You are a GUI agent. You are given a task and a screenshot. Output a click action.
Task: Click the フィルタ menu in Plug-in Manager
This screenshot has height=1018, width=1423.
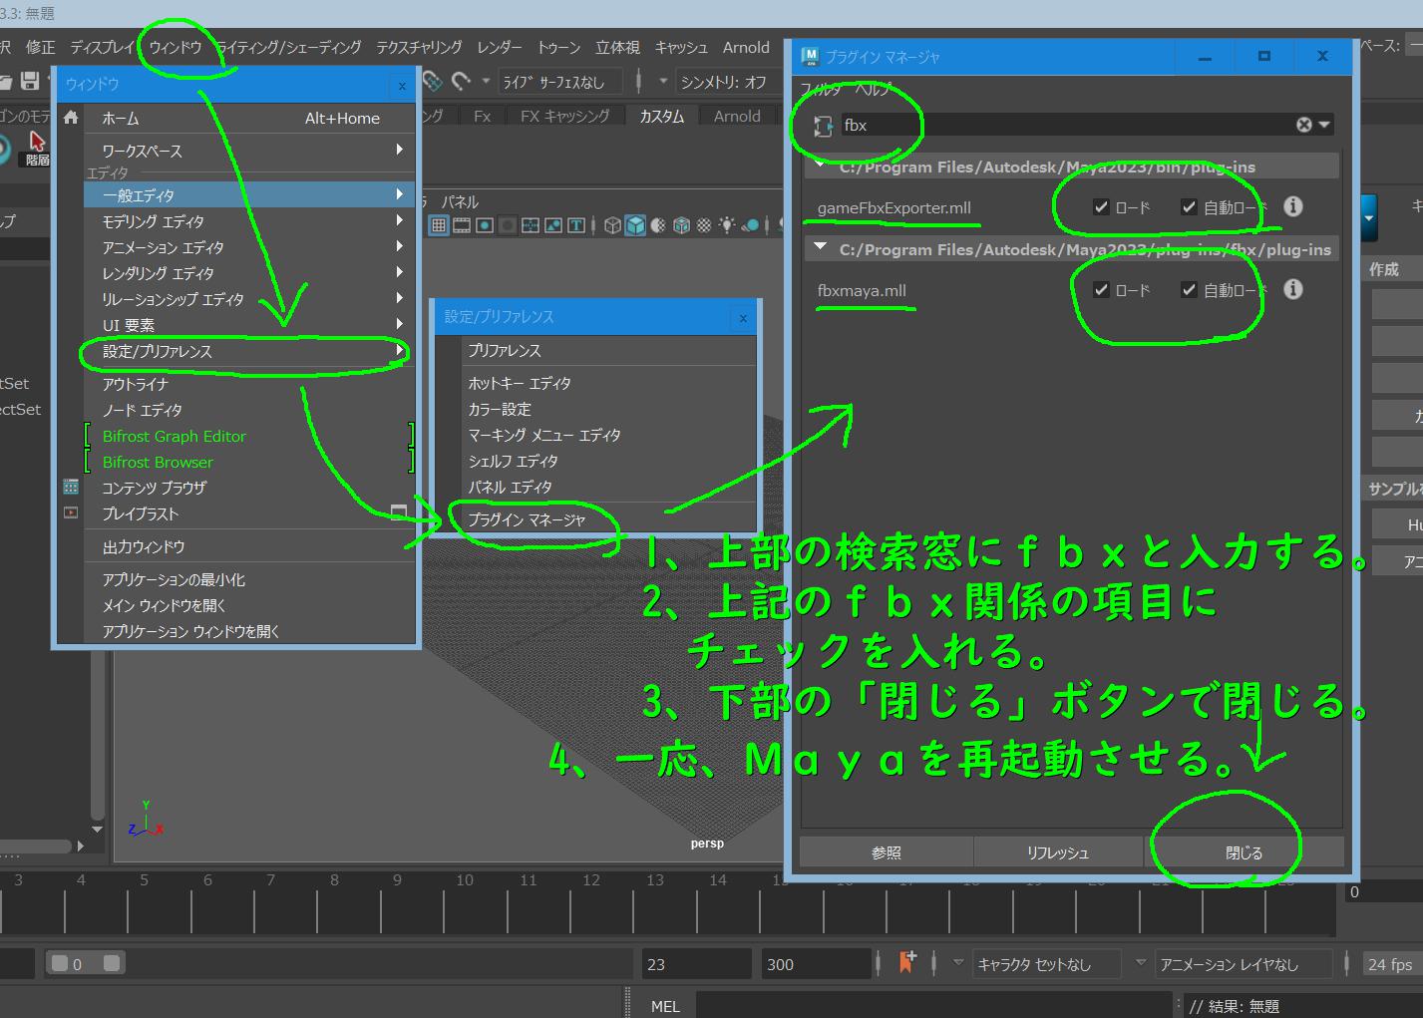(x=822, y=89)
